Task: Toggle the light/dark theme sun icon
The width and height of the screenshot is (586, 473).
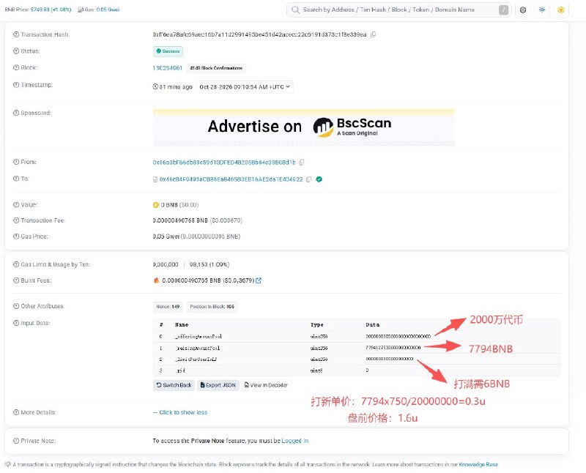Action: click(x=542, y=10)
